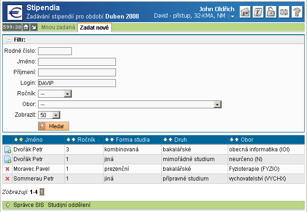Viewport: 307px width, 212px height.
Task: Focus the Příjmení input field
Action: click(77, 72)
